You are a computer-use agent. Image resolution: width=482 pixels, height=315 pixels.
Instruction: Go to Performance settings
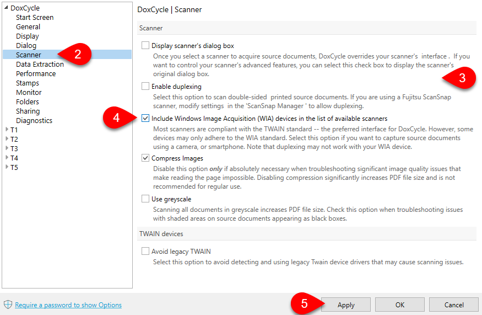[36, 73]
